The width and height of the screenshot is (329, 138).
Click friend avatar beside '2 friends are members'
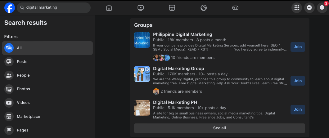click(156, 91)
